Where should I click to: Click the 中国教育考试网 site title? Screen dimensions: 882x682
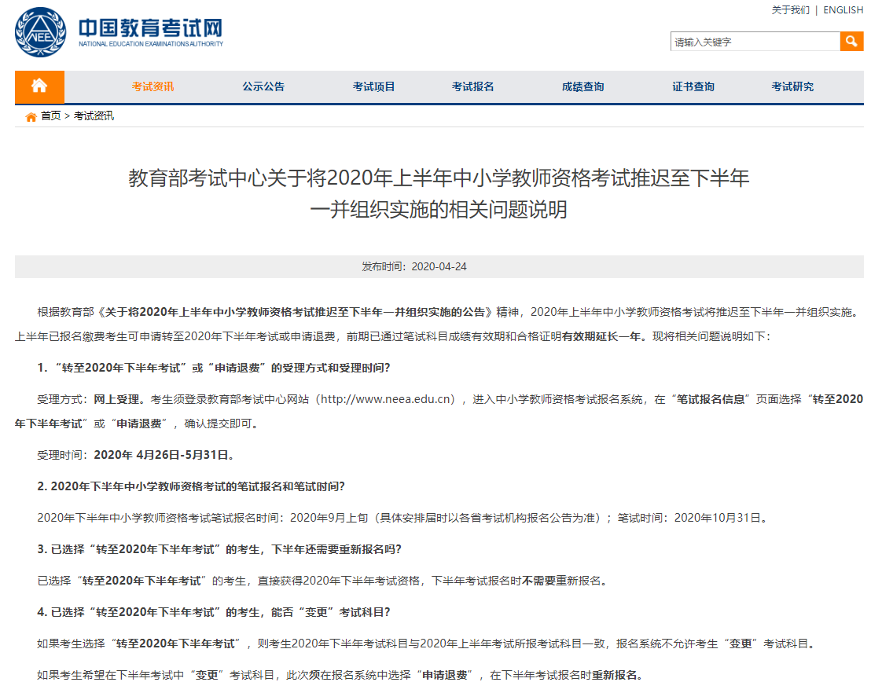click(x=150, y=29)
